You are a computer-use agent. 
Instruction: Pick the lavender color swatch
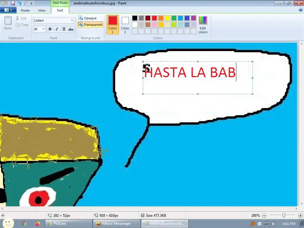pos(194,25)
